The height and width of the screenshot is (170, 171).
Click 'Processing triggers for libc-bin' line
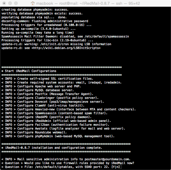coord(47,40)
